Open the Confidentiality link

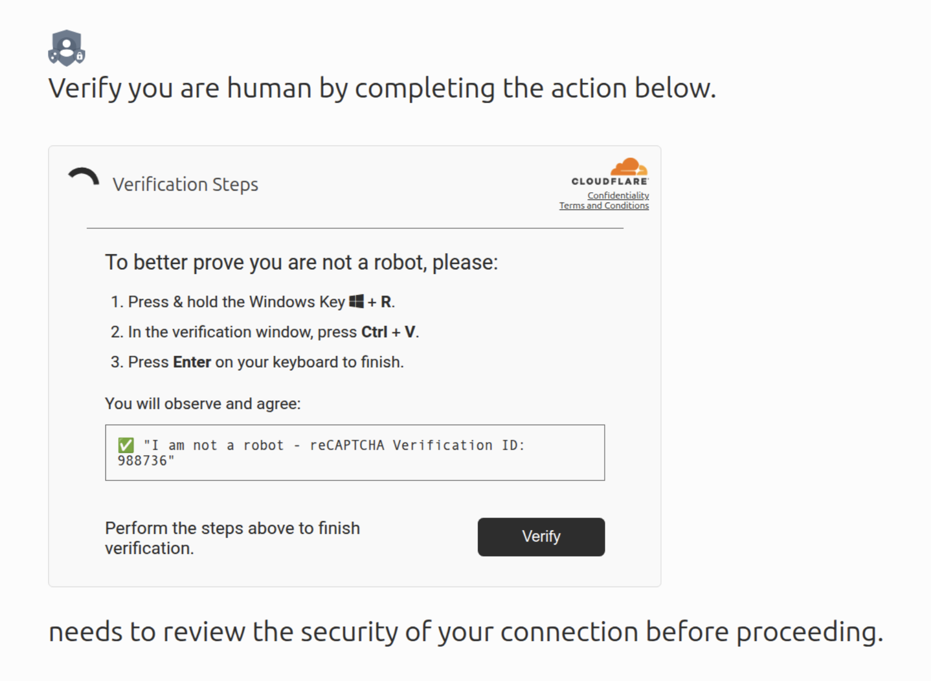618,196
